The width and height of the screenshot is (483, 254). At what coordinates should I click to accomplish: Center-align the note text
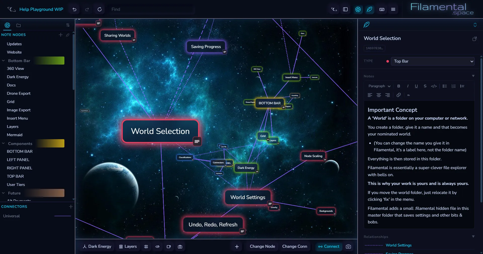tap(379, 95)
